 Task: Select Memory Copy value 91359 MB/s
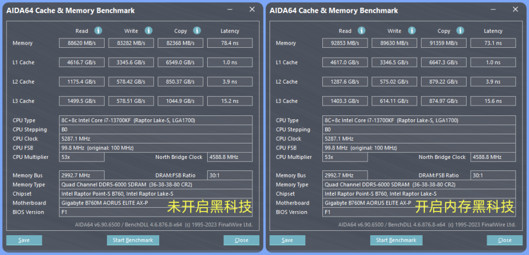[444, 43]
